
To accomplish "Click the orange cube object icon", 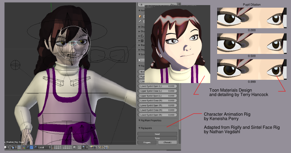I will [140, 16].
